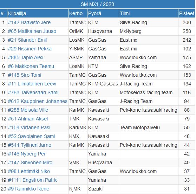
Task: Click #159 Virtanen Pasi link
Action: [x=29, y=127]
